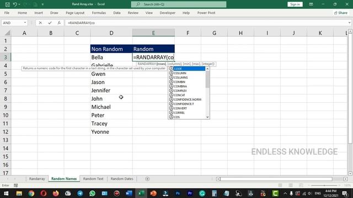Open the Data ribbon tab
The height and width of the screenshot is (198, 353).
tap(117, 13)
